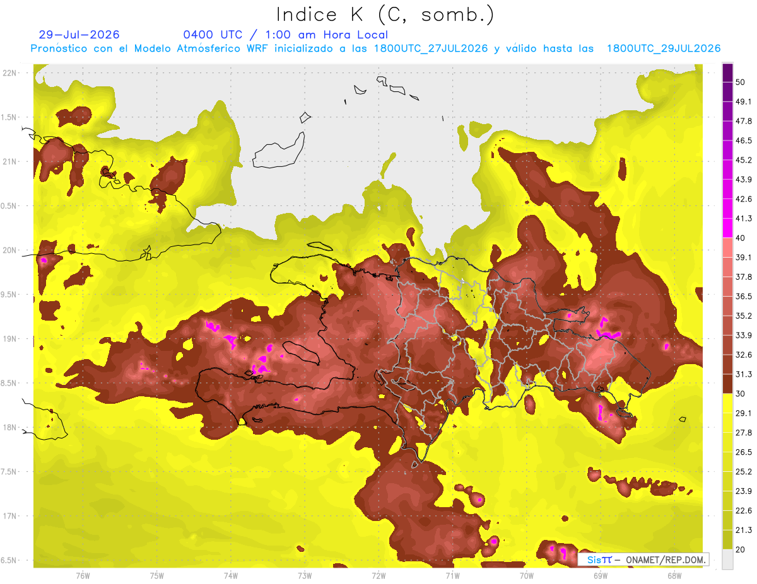Pick the magenta colorbar band between 40 and 41.3
757x584 pixels.
tap(727, 228)
